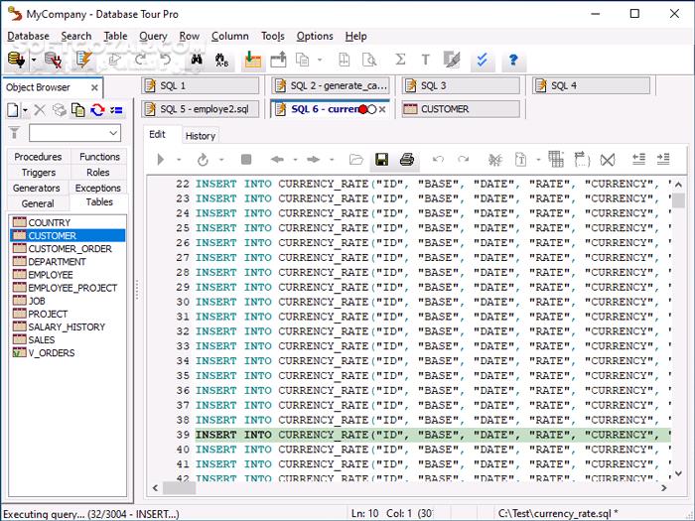This screenshot has width=695, height=521.
Task: Close the Object Browser panel
Action: [x=94, y=87]
